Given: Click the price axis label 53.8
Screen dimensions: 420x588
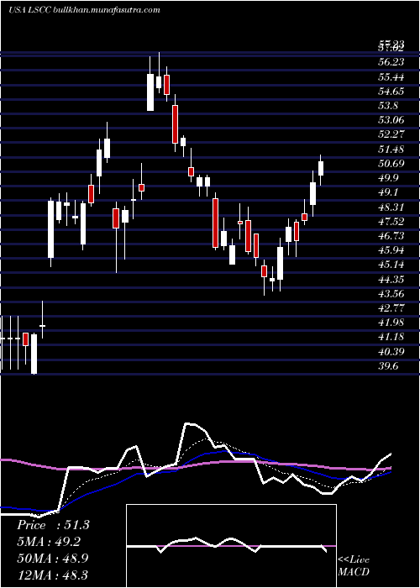Looking at the screenshot, I should [x=388, y=106].
